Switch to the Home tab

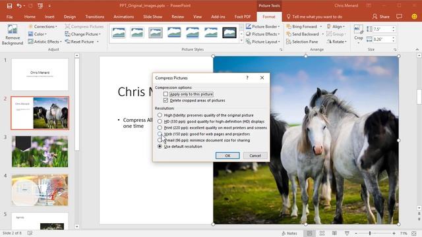pyautogui.click(x=30, y=16)
